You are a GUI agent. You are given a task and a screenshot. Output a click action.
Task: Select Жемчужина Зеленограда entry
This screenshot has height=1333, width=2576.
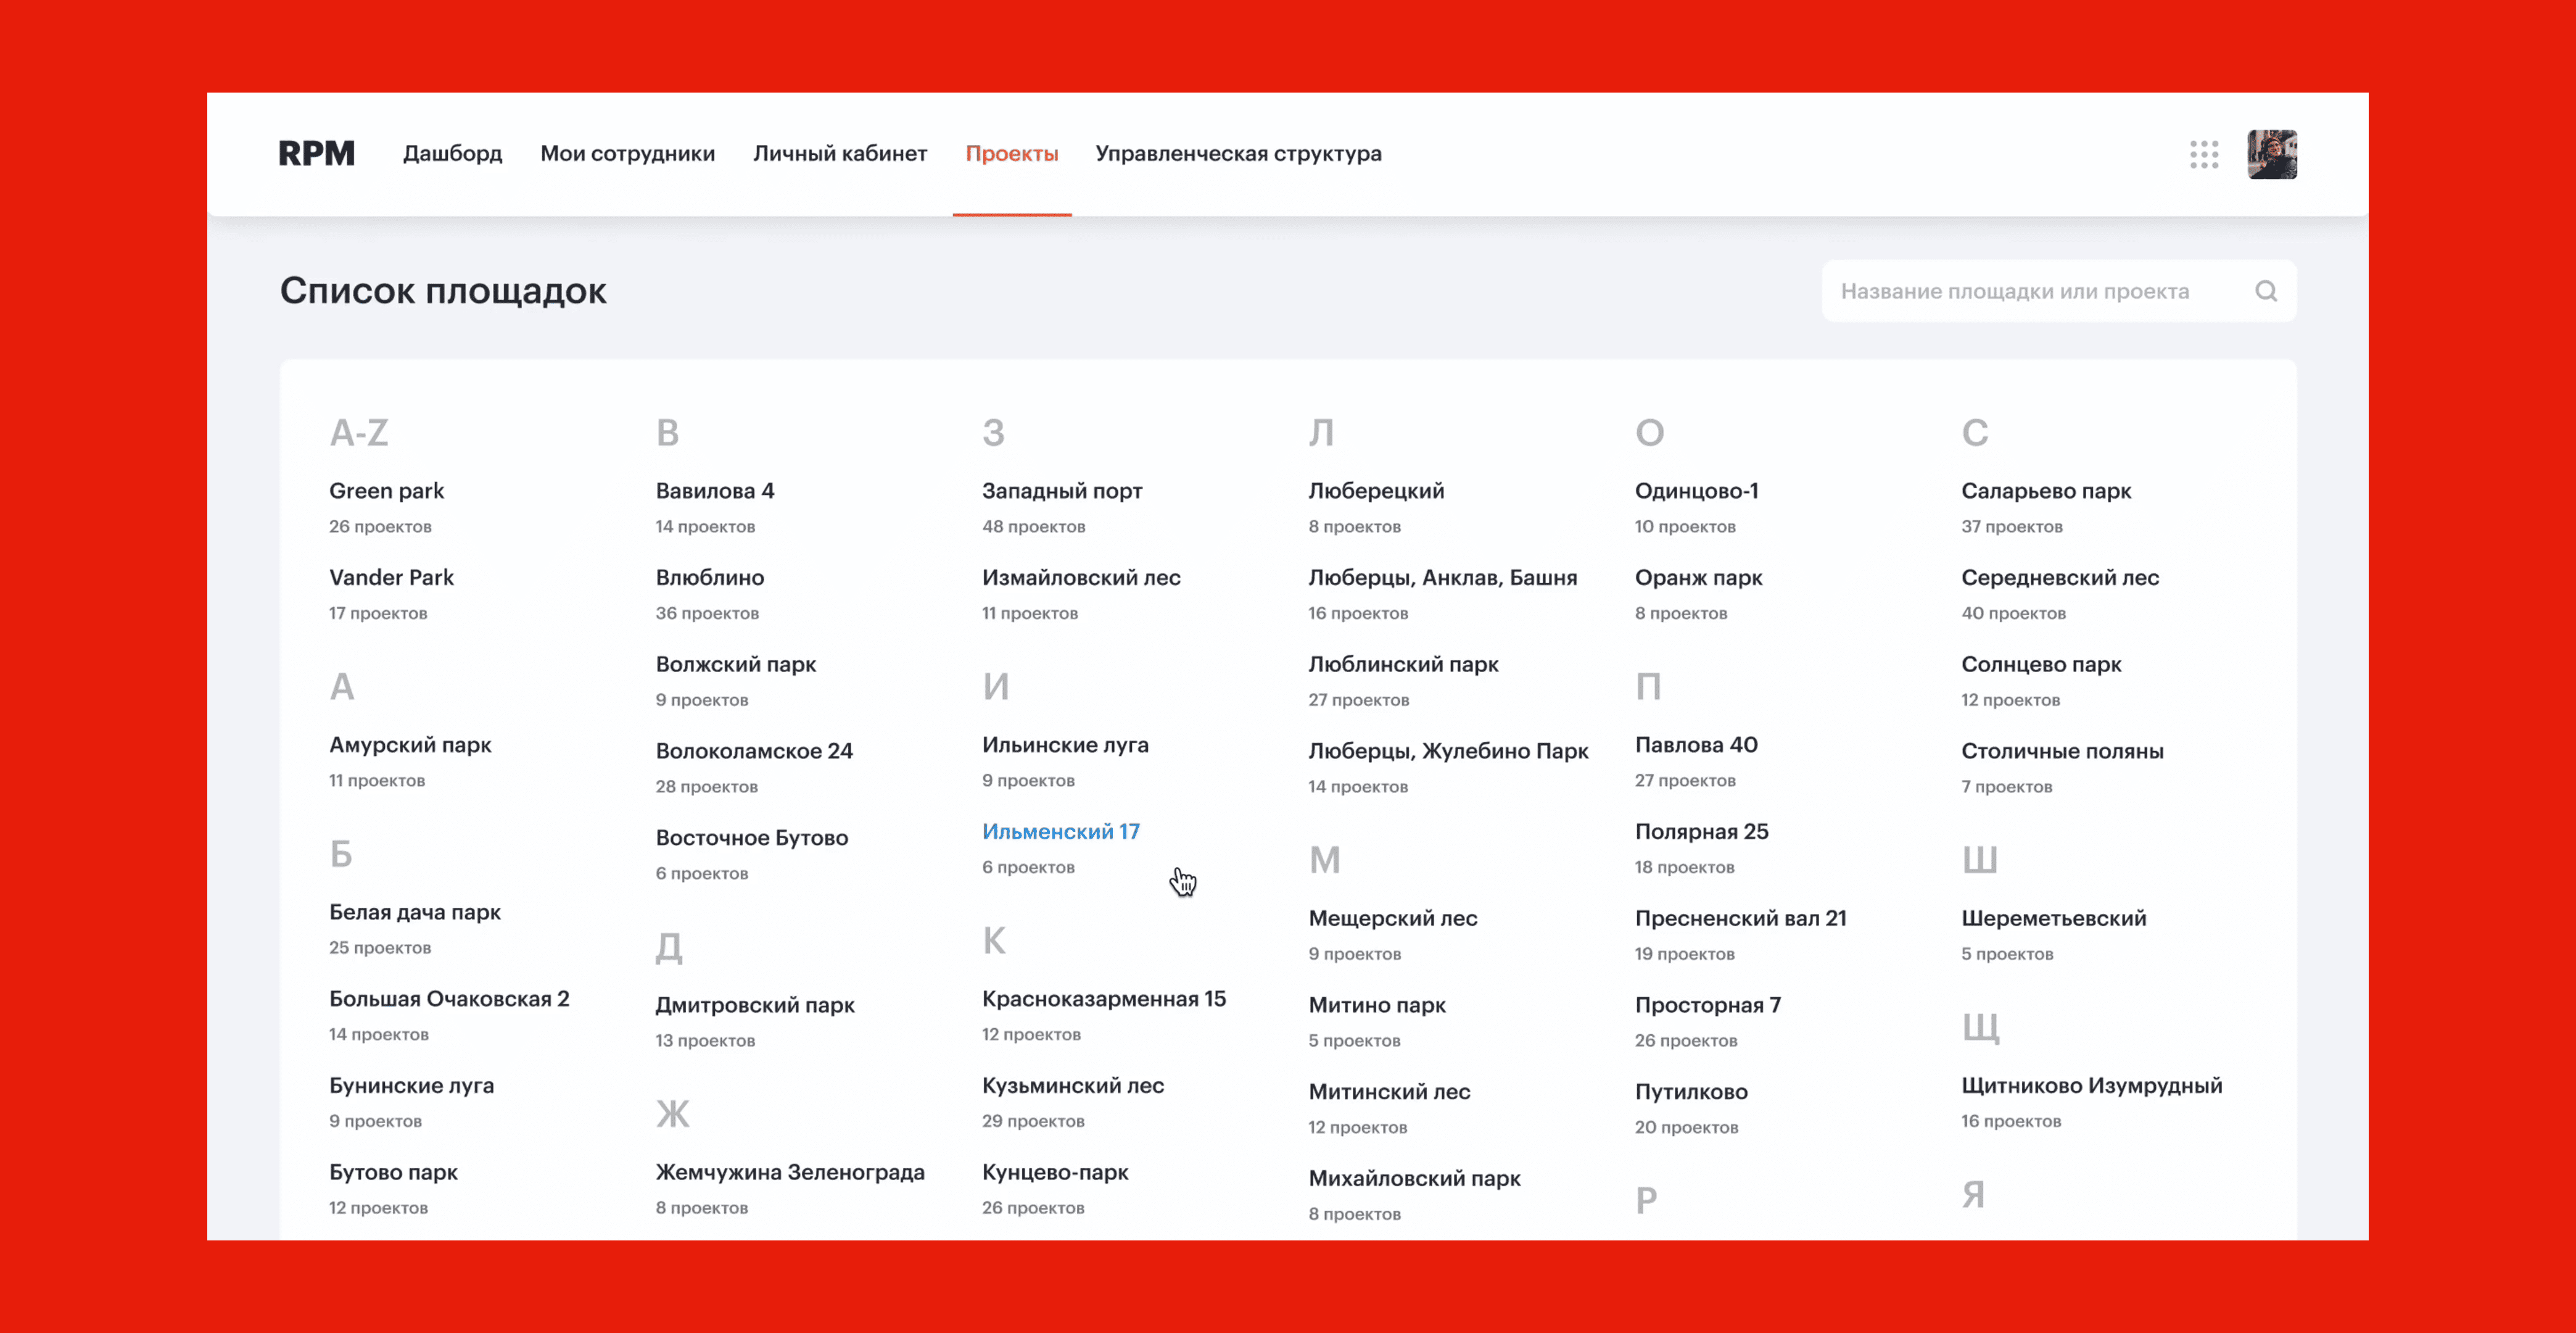click(789, 1172)
